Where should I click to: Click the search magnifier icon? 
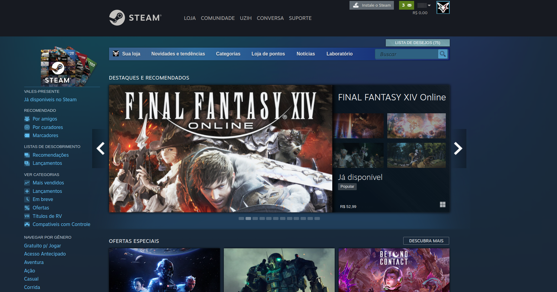(x=443, y=54)
